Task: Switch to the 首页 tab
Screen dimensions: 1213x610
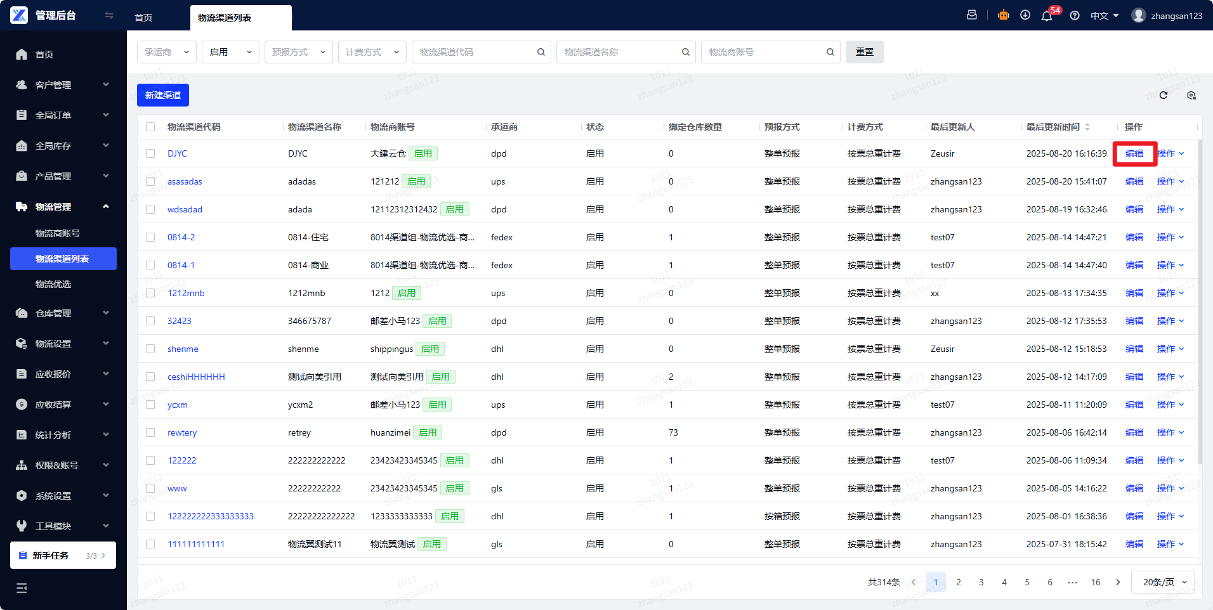Action: [143, 18]
